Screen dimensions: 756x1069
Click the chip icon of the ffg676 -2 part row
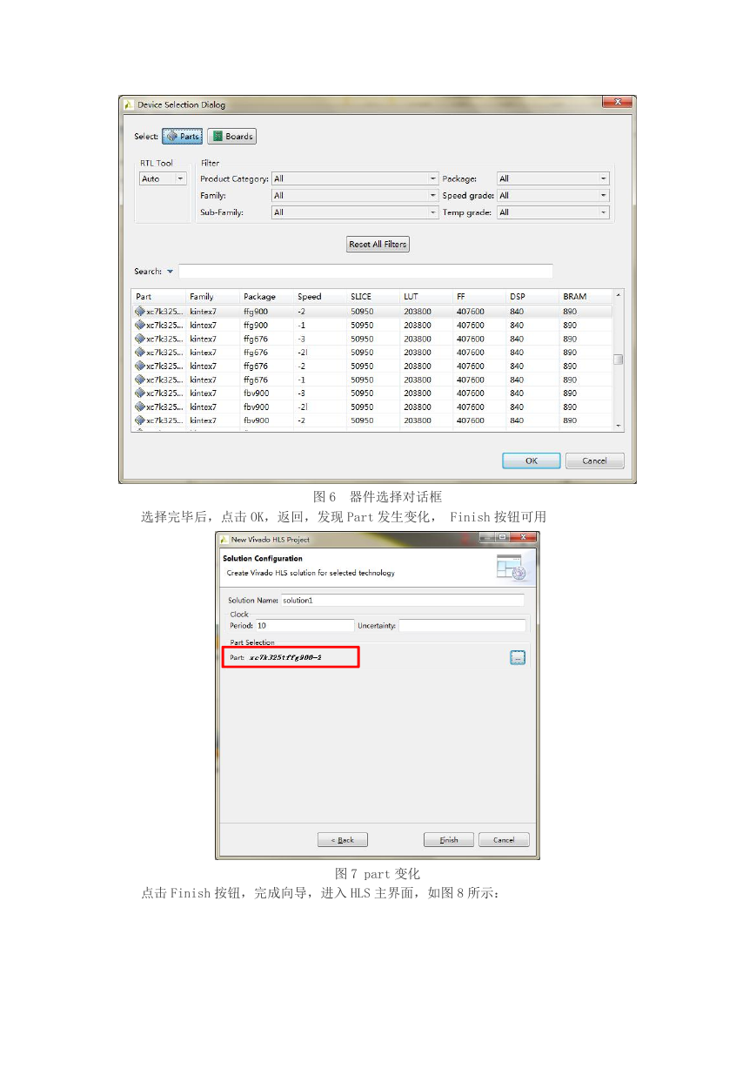139,366
